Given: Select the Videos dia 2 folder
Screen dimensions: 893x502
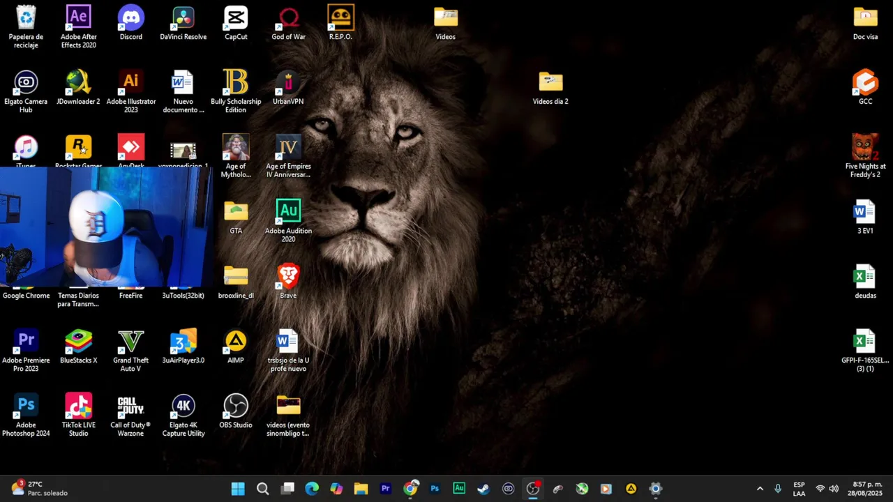Looking at the screenshot, I should click(550, 87).
